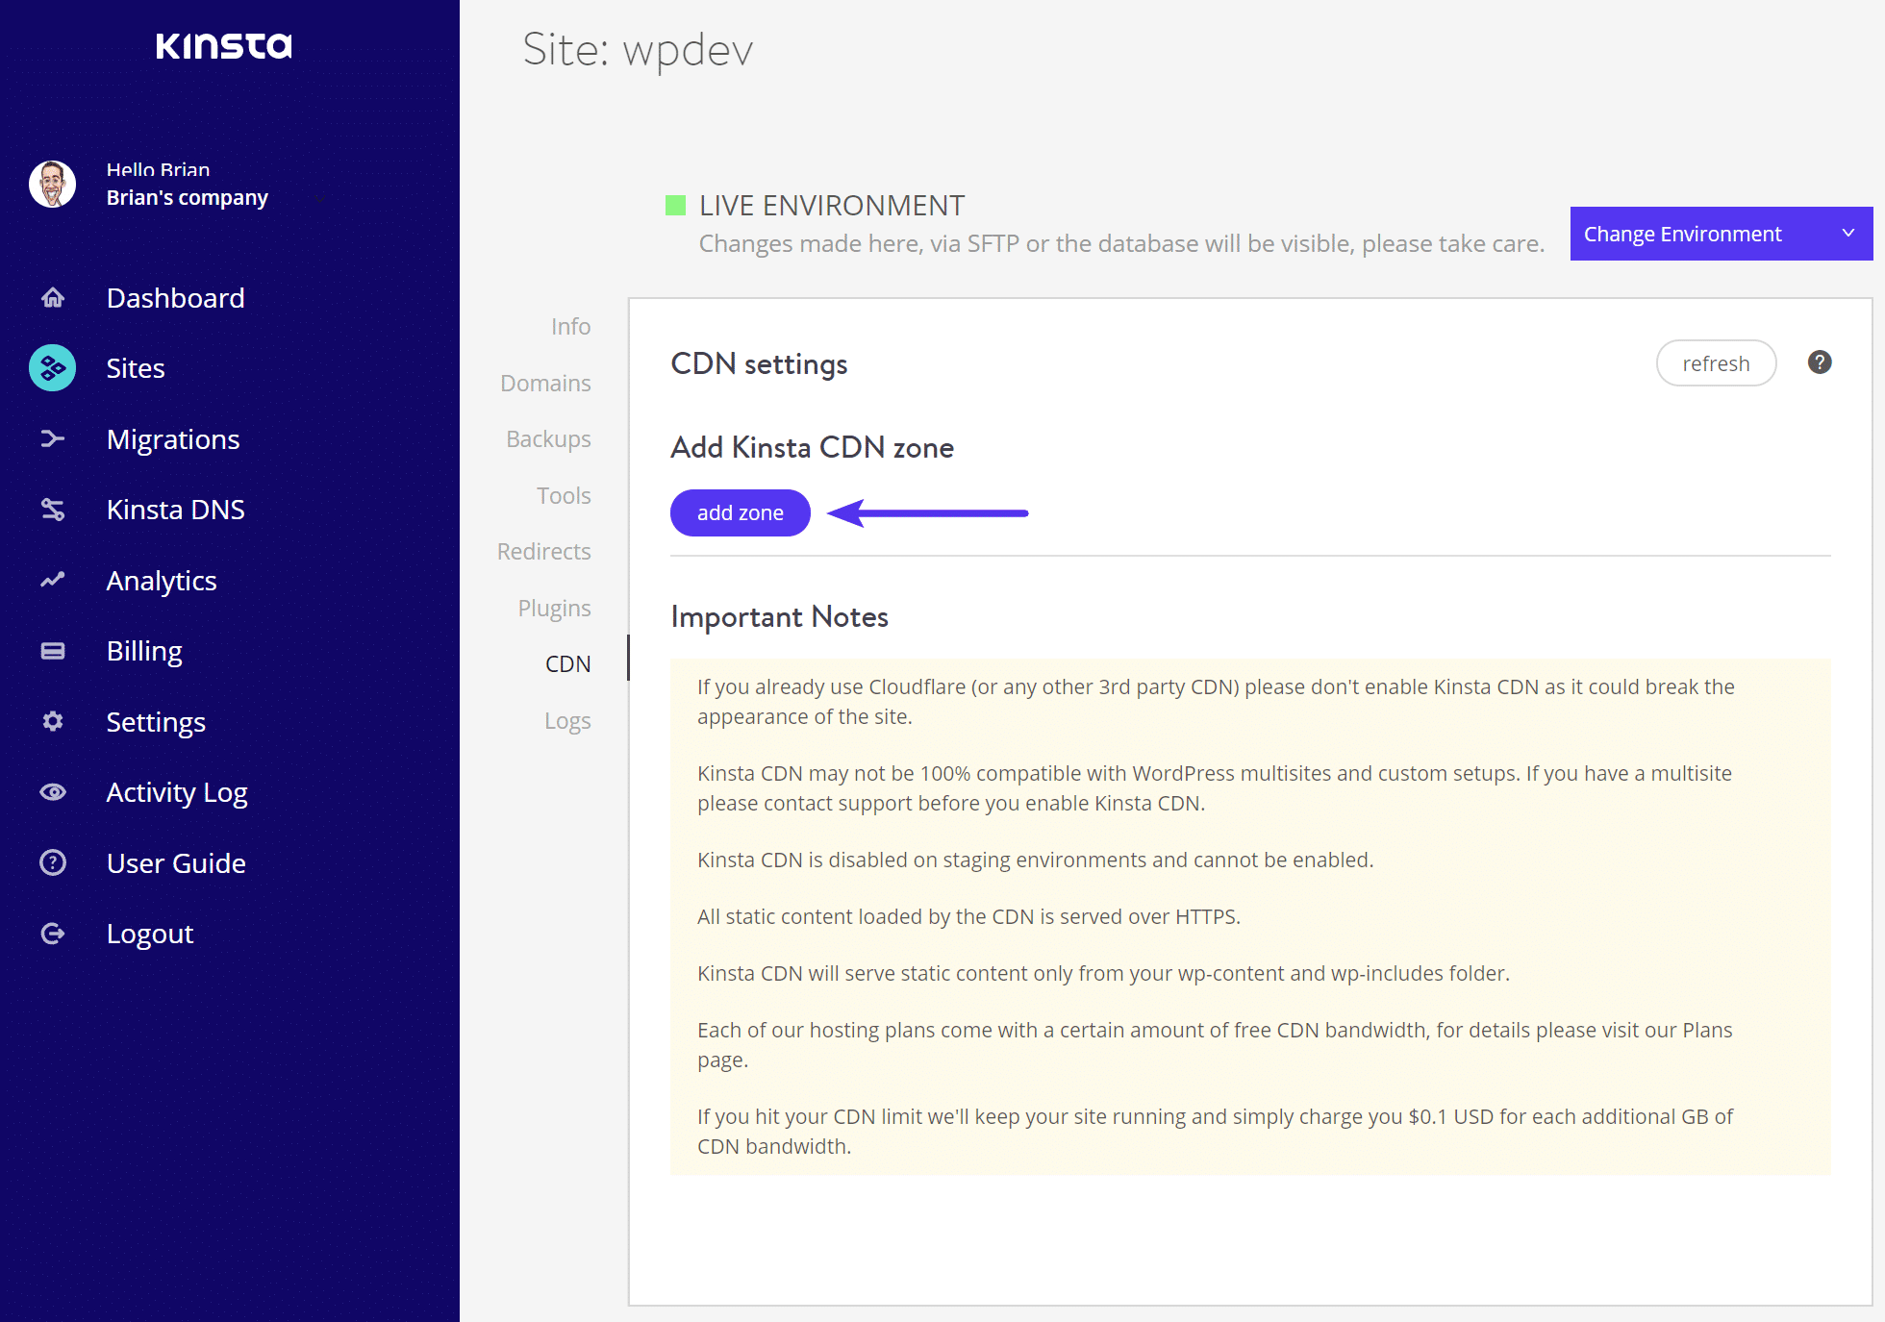This screenshot has height=1322, width=1885.
Task: Click Brian's profile avatar
Action: pos(53,184)
